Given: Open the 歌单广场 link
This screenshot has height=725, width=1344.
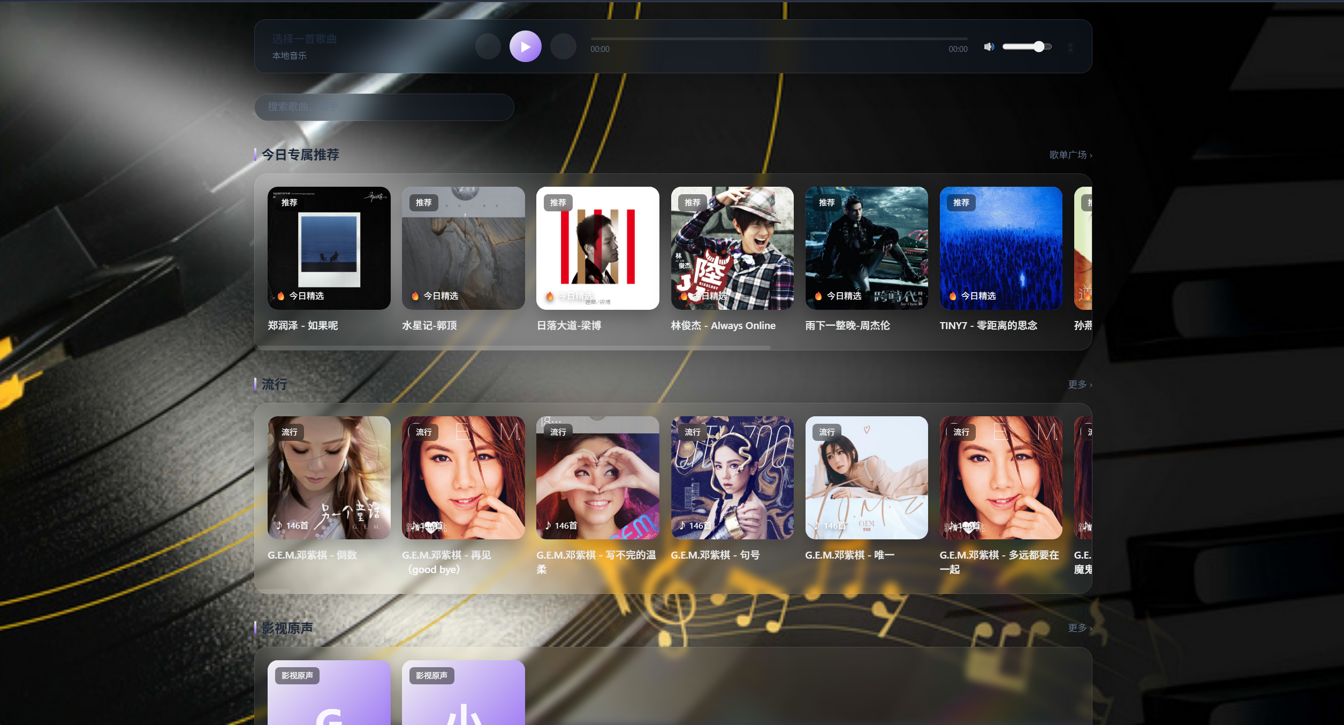Looking at the screenshot, I should pos(1070,155).
